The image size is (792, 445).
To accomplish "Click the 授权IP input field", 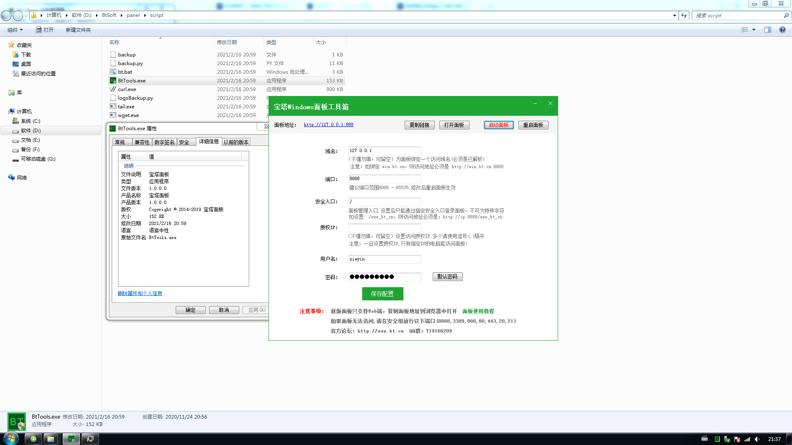I will pyautogui.click(x=384, y=228).
